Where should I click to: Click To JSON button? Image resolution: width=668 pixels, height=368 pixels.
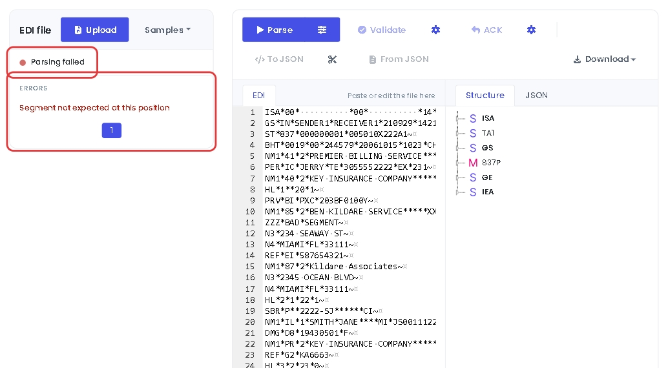(x=279, y=59)
